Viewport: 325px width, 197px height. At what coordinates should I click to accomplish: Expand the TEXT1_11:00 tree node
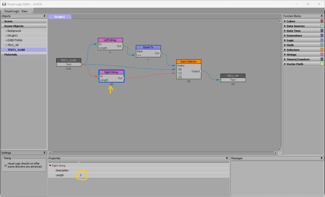tap(6, 50)
